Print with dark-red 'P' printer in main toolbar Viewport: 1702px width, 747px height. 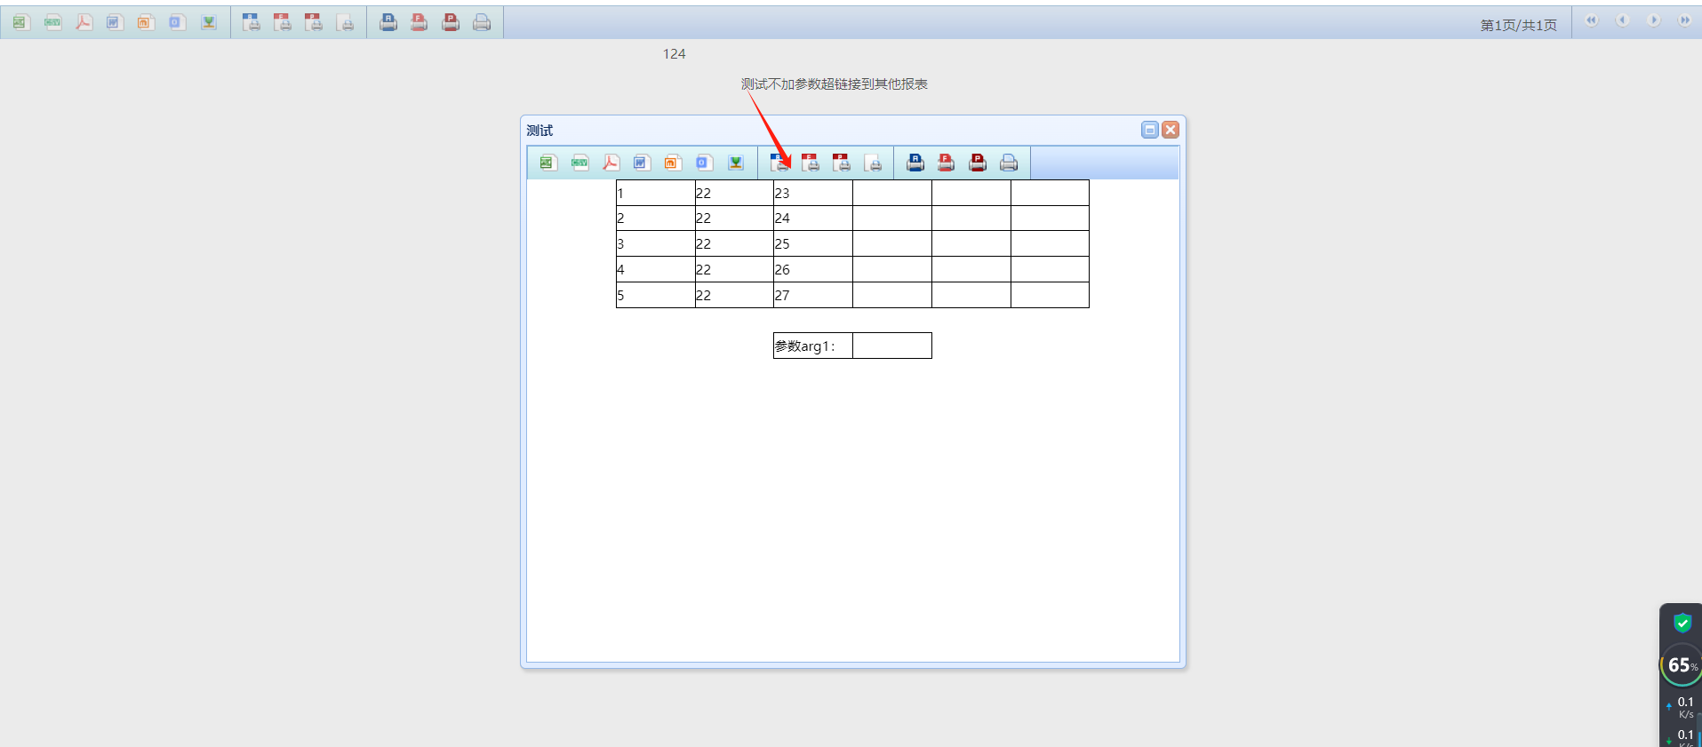pos(451,22)
